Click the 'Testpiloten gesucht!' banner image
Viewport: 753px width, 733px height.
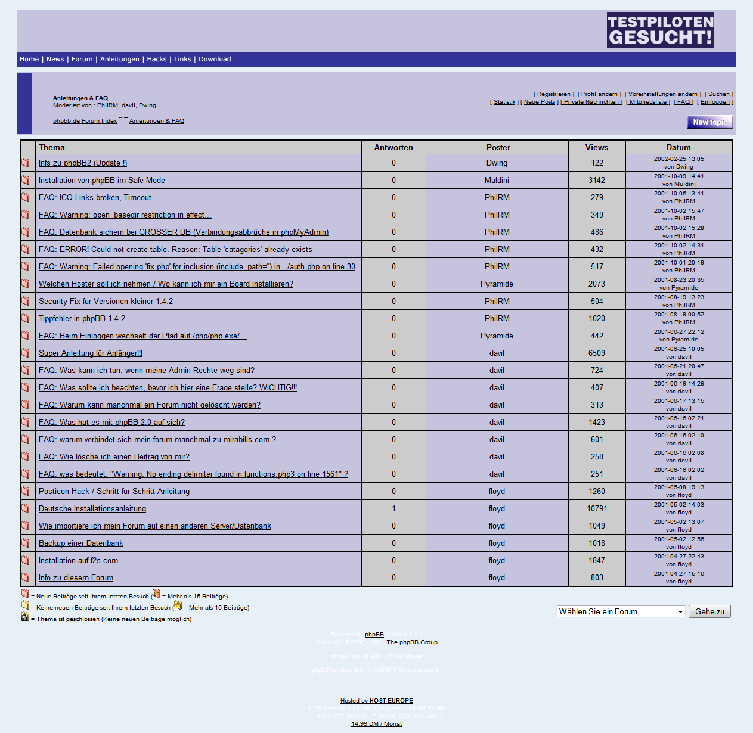(x=660, y=30)
